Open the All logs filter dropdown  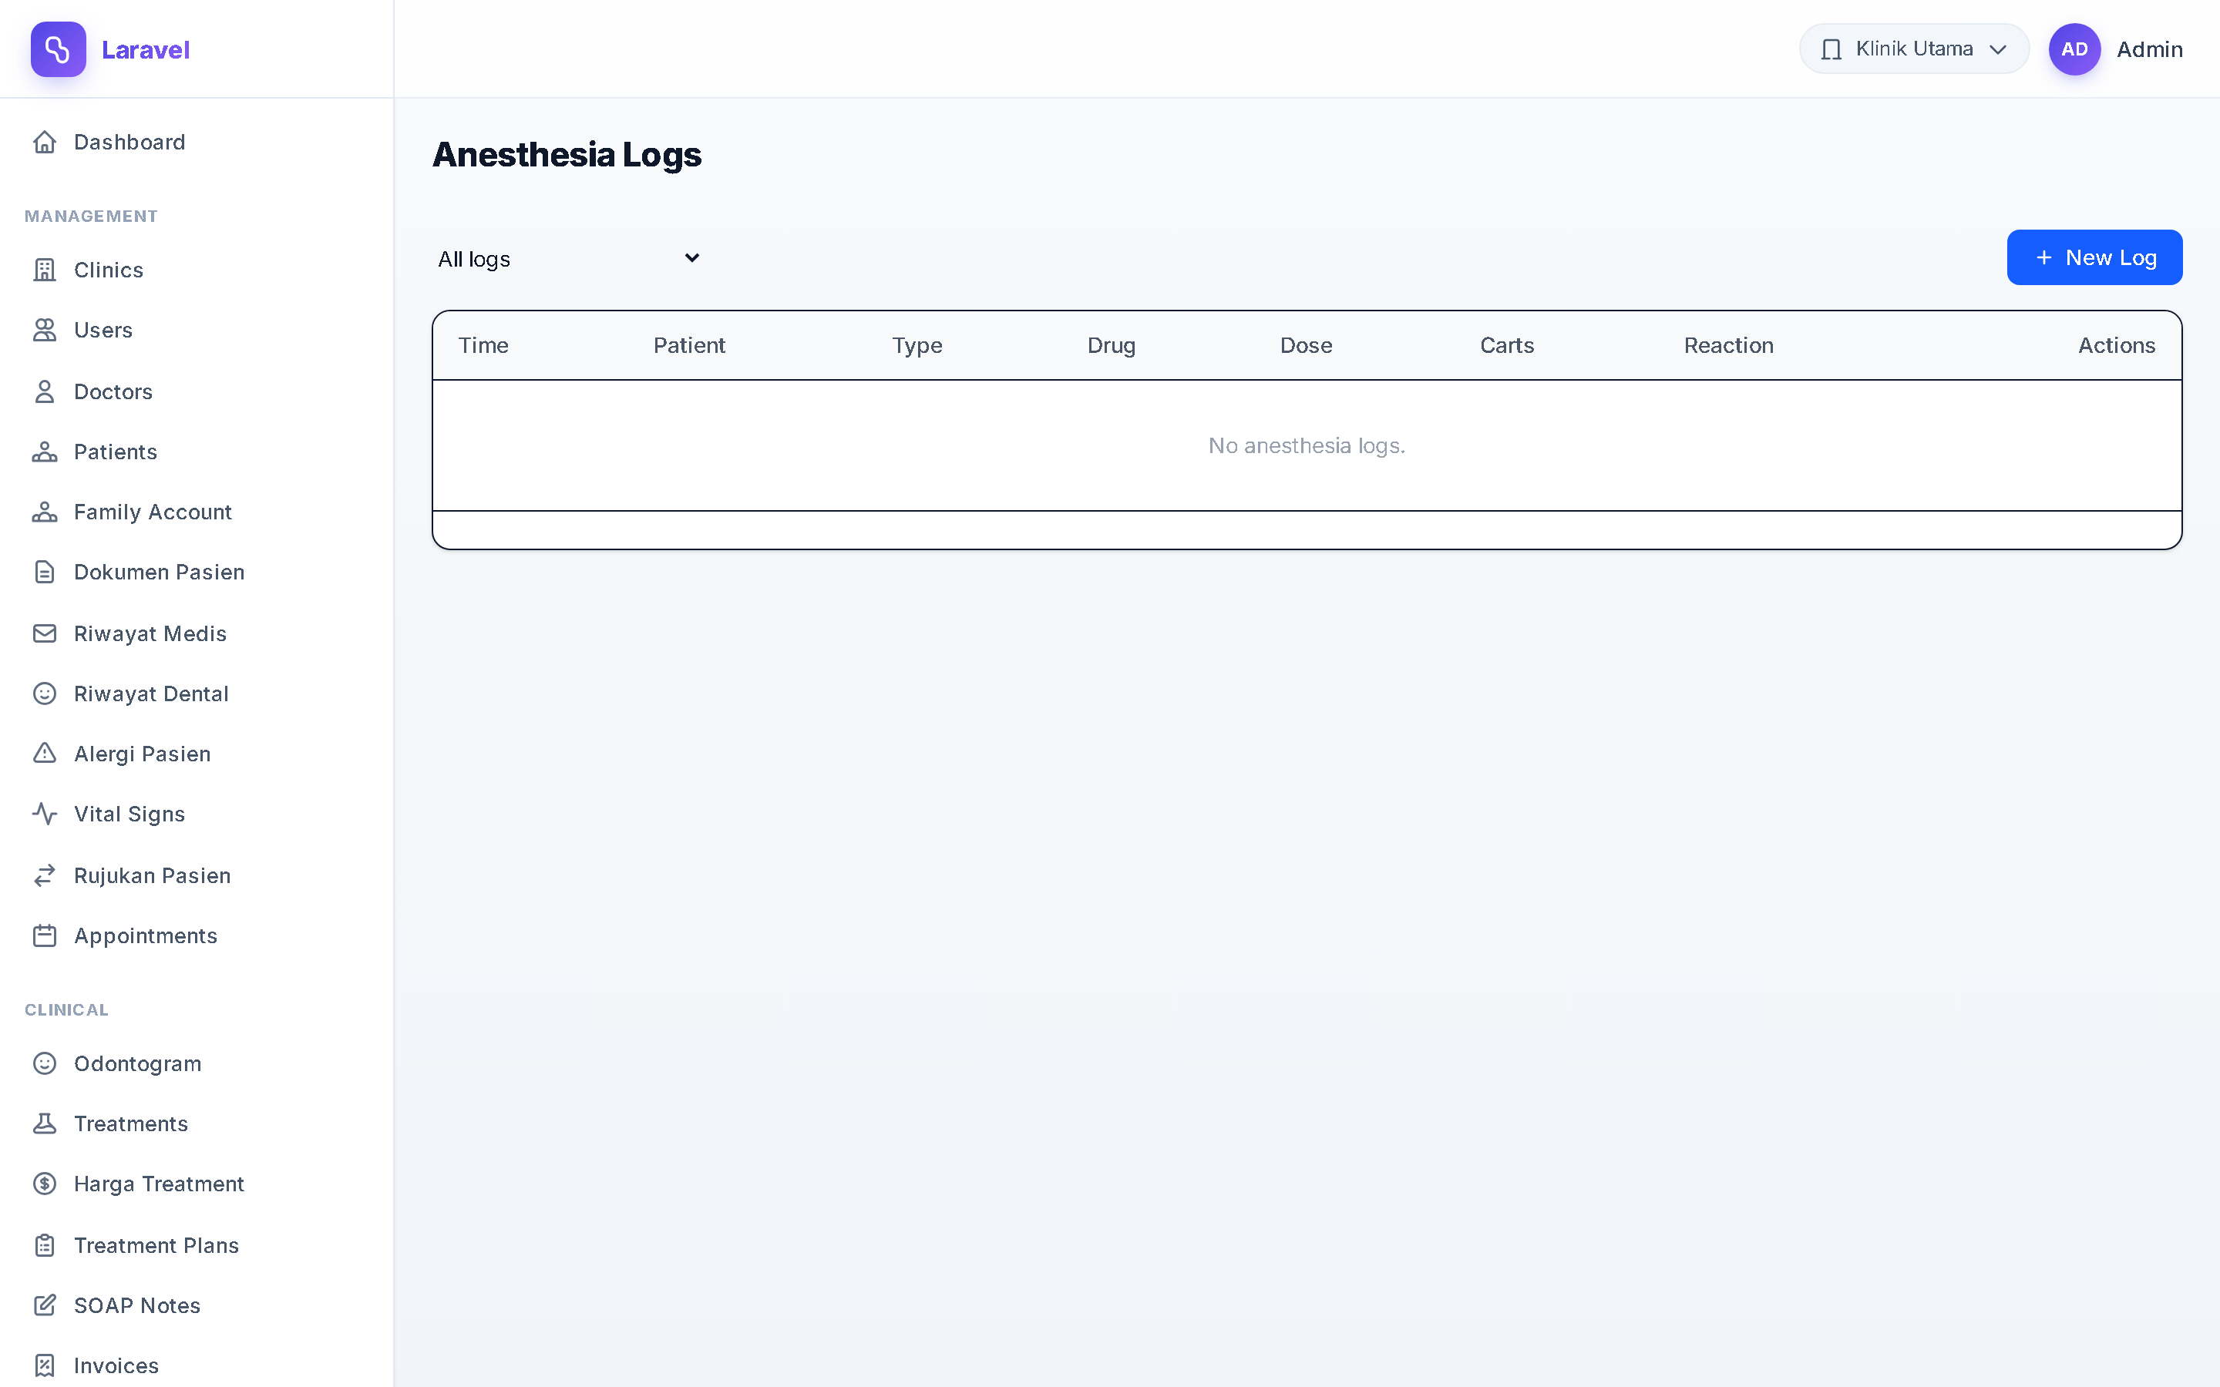click(x=569, y=259)
